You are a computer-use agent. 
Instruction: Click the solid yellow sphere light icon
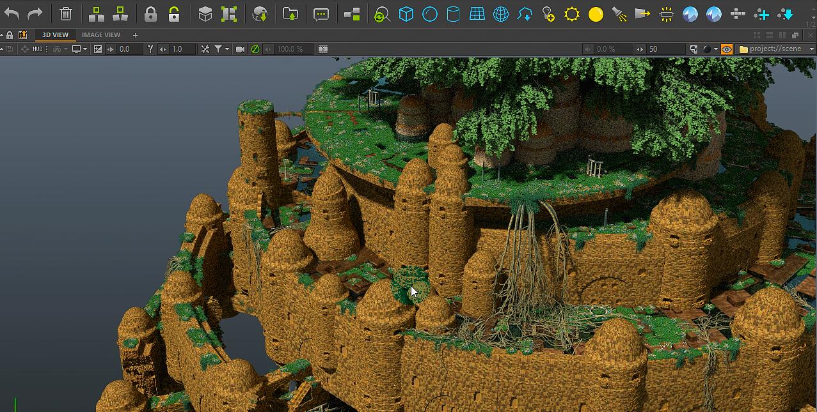coord(596,14)
